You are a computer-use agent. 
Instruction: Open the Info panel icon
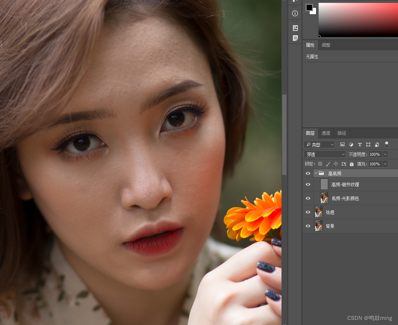[295, 13]
